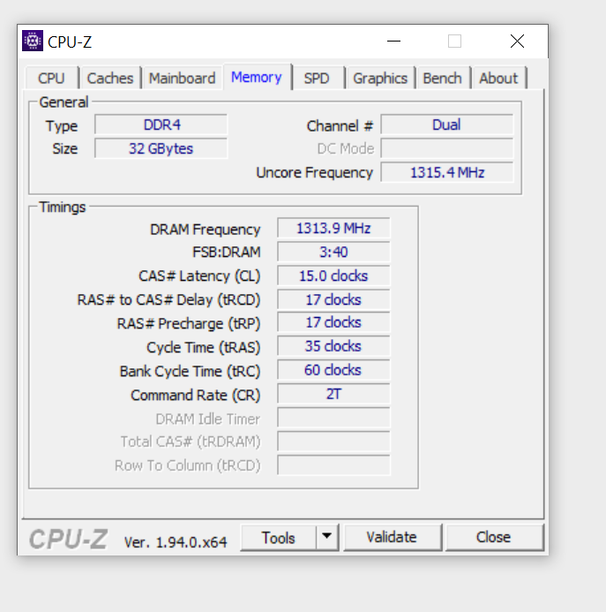This screenshot has height=612, width=606.
Task: Click the Tools button
Action: 278,538
